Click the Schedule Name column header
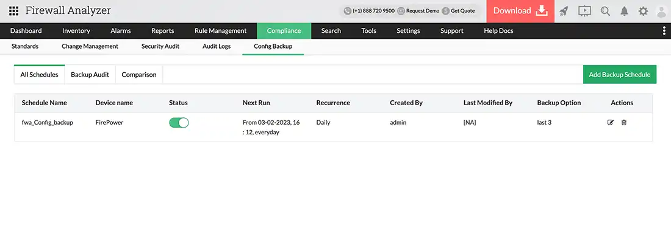 tap(45, 103)
